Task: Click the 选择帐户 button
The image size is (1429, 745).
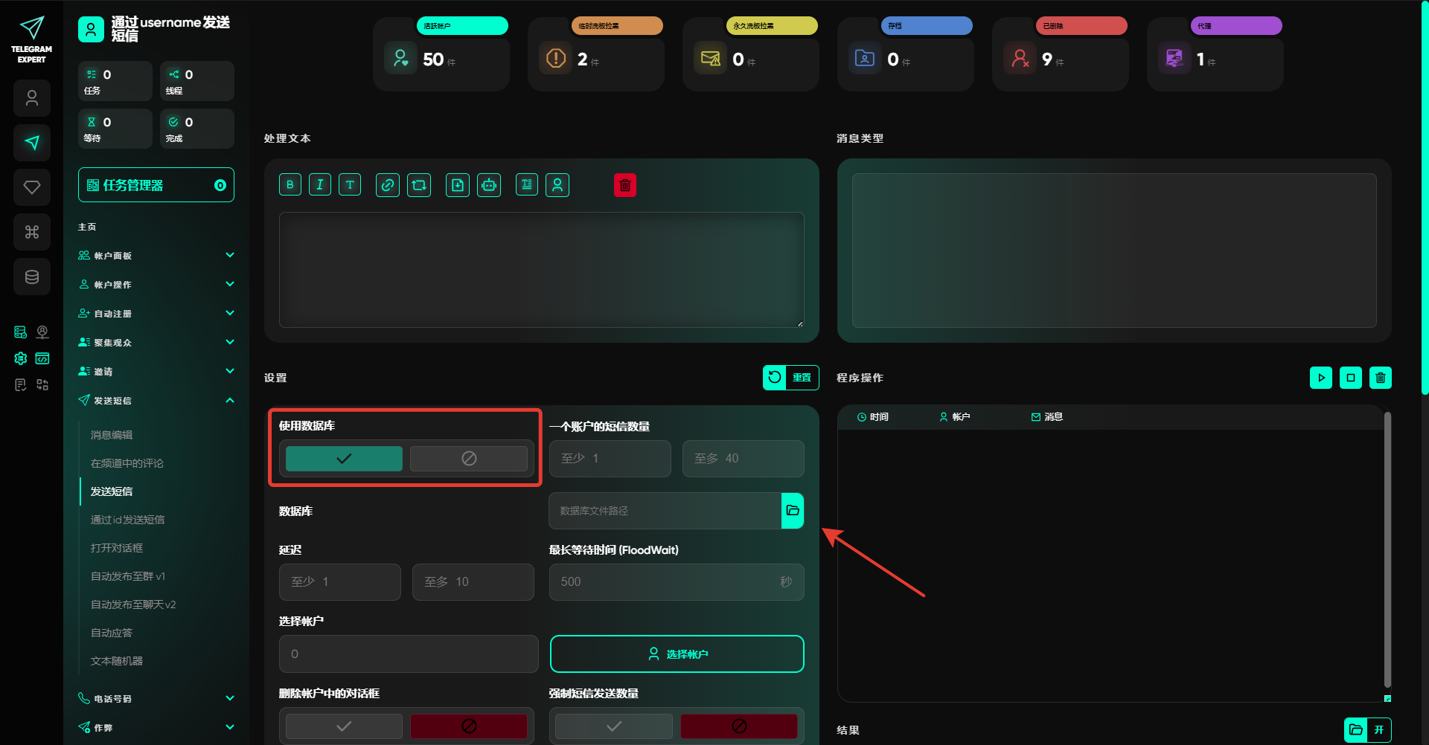Action: coord(677,654)
